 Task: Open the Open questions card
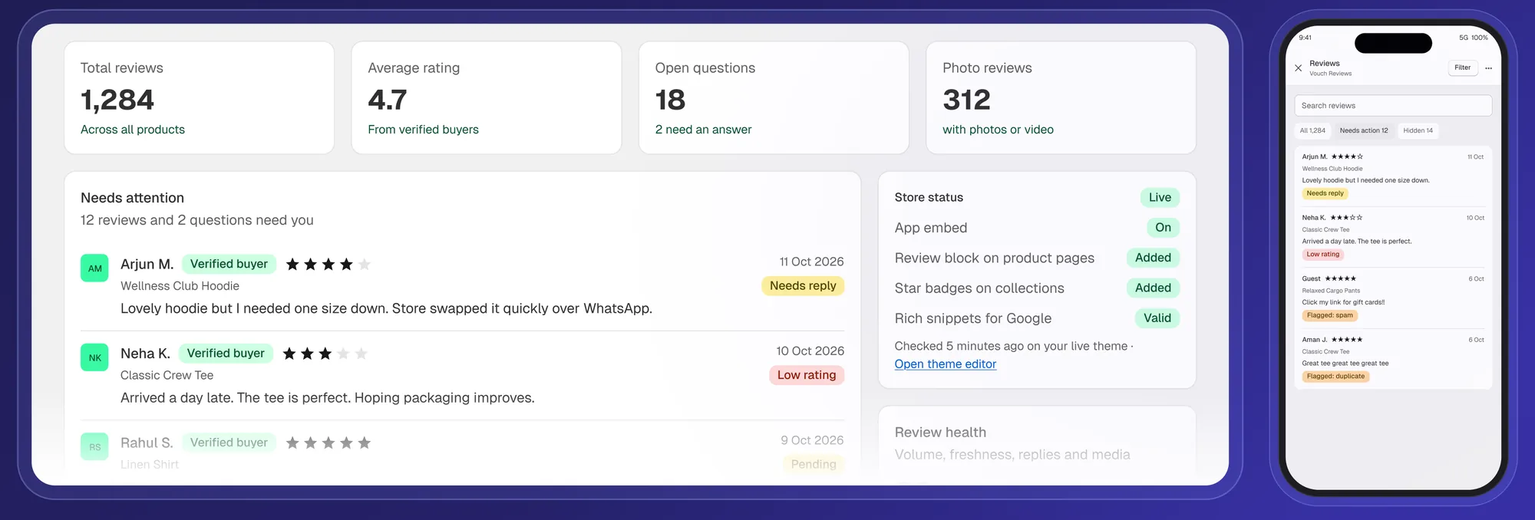(x=774, y=97)
